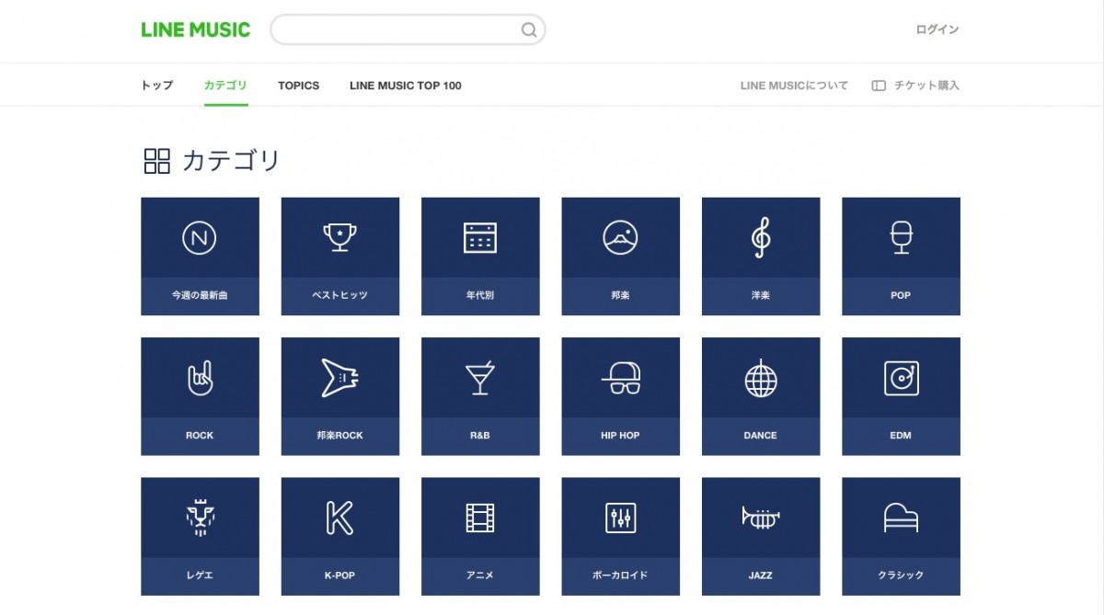The height and width of the screenshot is (615, 1104).
Task: Click the R&B label text
Action: click(x=480, y=436)
